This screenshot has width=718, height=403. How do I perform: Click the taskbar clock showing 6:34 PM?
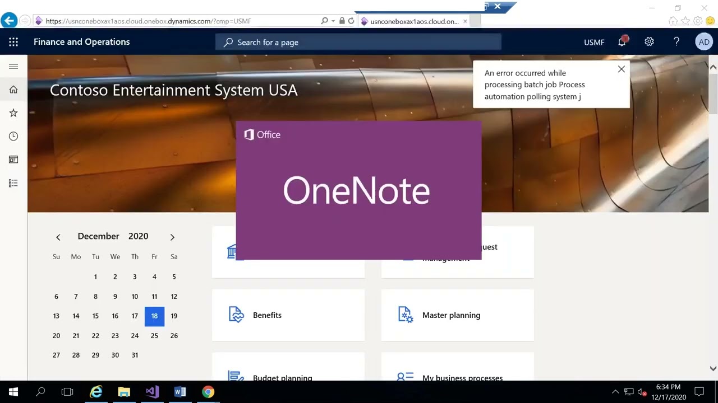pyautogui.click(x=668, y=392)
